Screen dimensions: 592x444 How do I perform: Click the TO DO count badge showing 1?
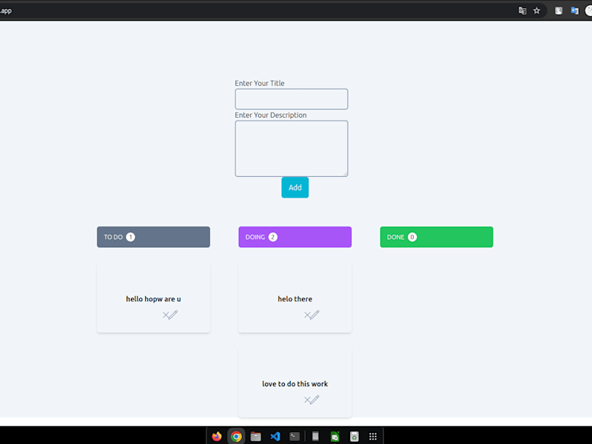130,237
